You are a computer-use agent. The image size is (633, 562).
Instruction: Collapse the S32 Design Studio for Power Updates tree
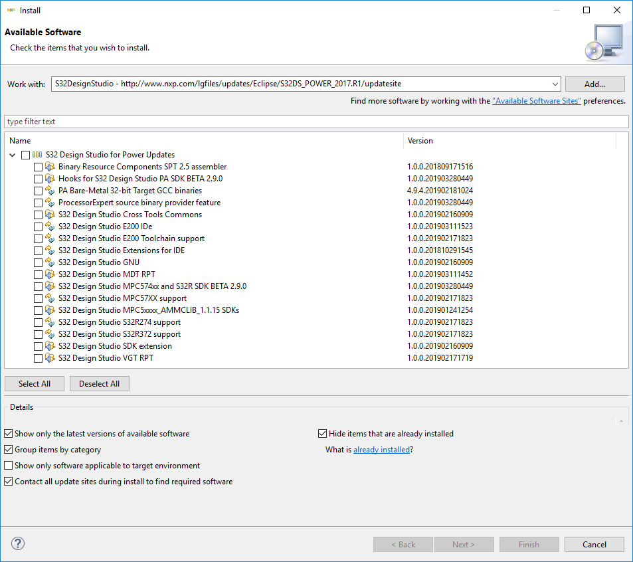(x=13, y=155)
